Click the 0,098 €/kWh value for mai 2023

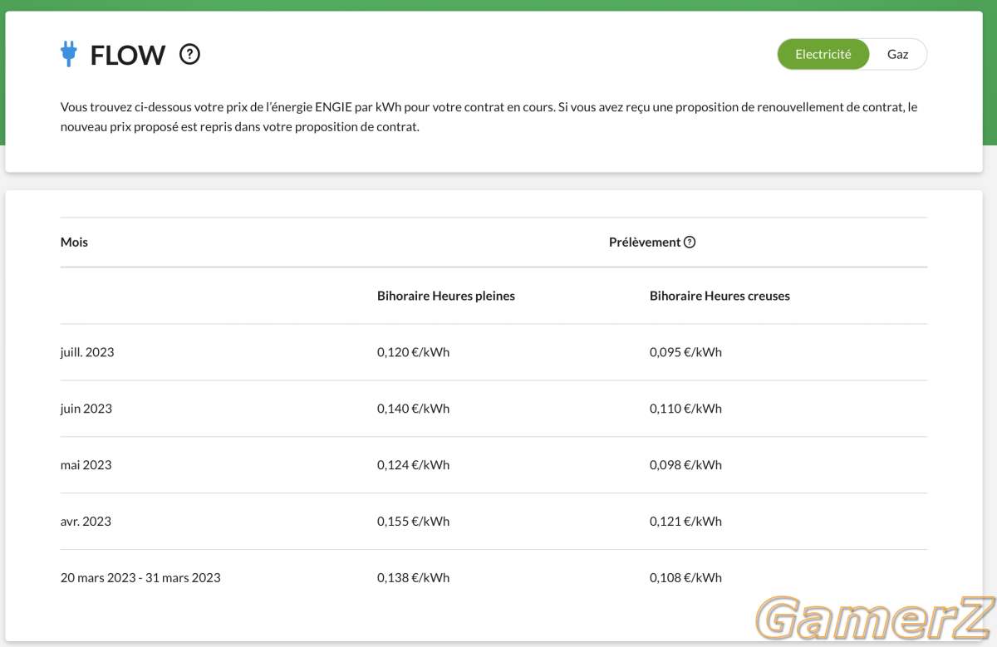point(685,465)
